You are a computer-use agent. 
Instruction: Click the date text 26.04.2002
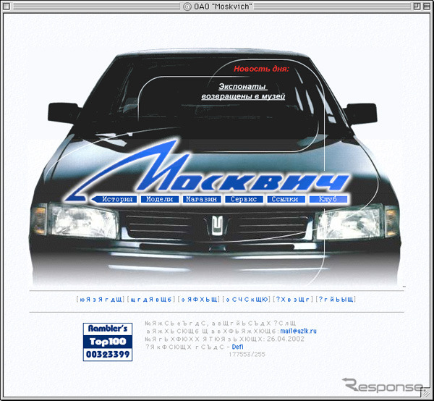click(286, 339)
